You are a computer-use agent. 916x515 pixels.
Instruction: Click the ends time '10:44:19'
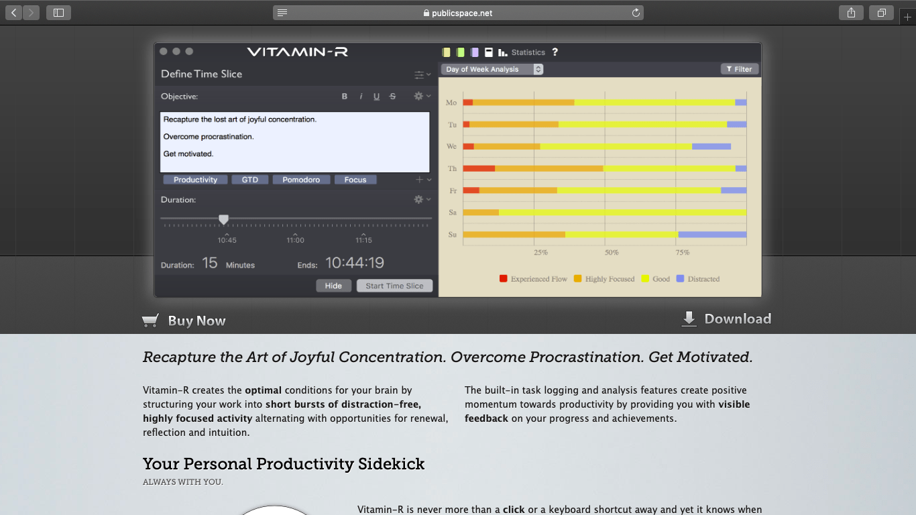click(x=355, y=263)
